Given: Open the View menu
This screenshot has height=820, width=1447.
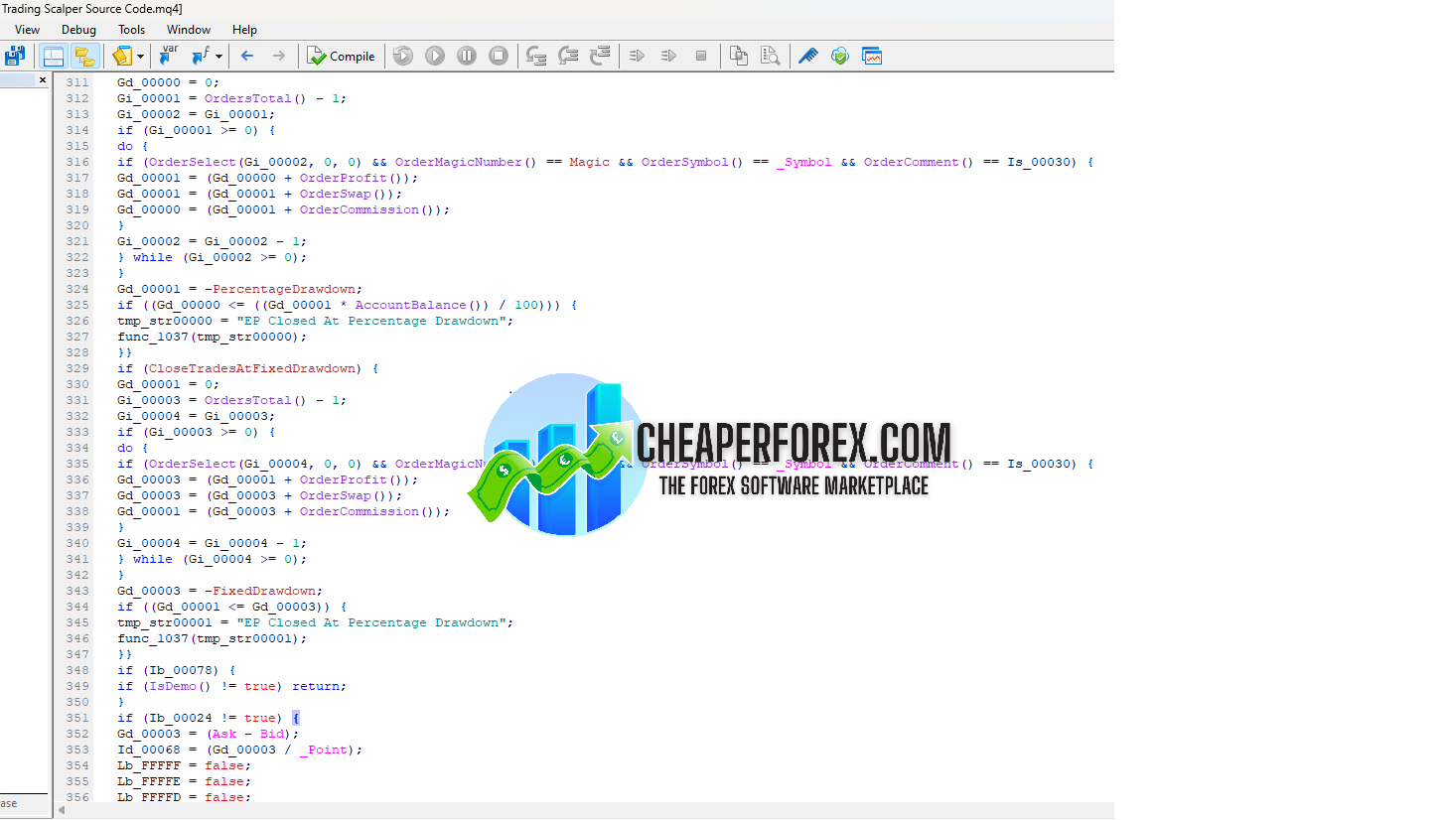Looking at the screenshot, I should point(28,30).
